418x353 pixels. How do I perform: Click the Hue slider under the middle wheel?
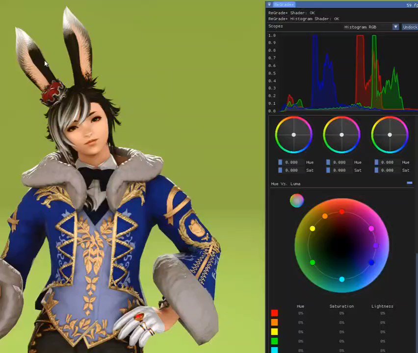[339, 162]
